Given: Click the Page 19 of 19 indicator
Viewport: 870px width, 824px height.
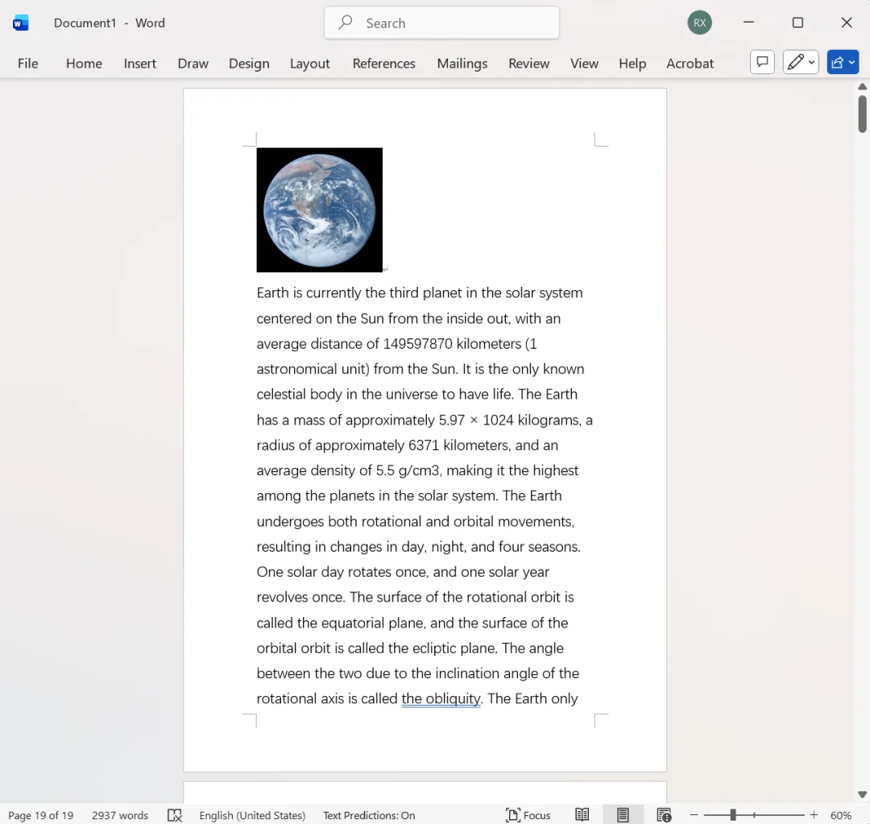Looking at the screenshot, I should [x=40, y=815].
